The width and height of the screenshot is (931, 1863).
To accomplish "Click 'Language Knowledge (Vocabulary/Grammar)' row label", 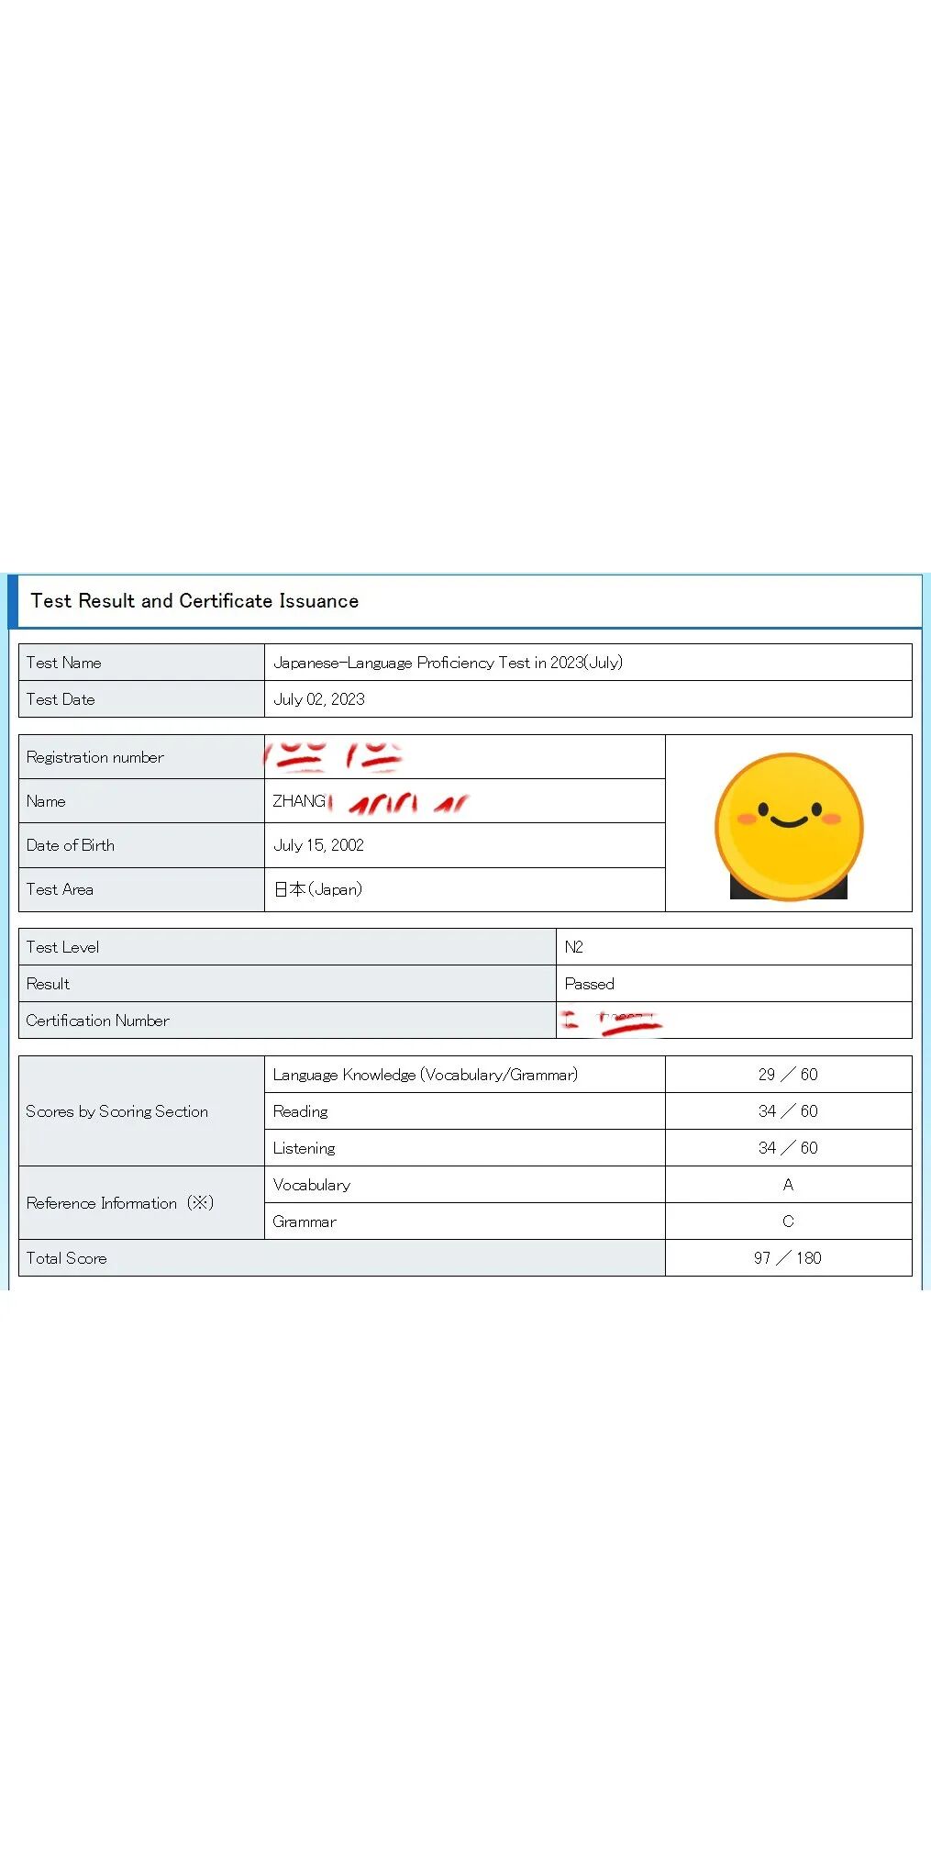I will 426,1075.
